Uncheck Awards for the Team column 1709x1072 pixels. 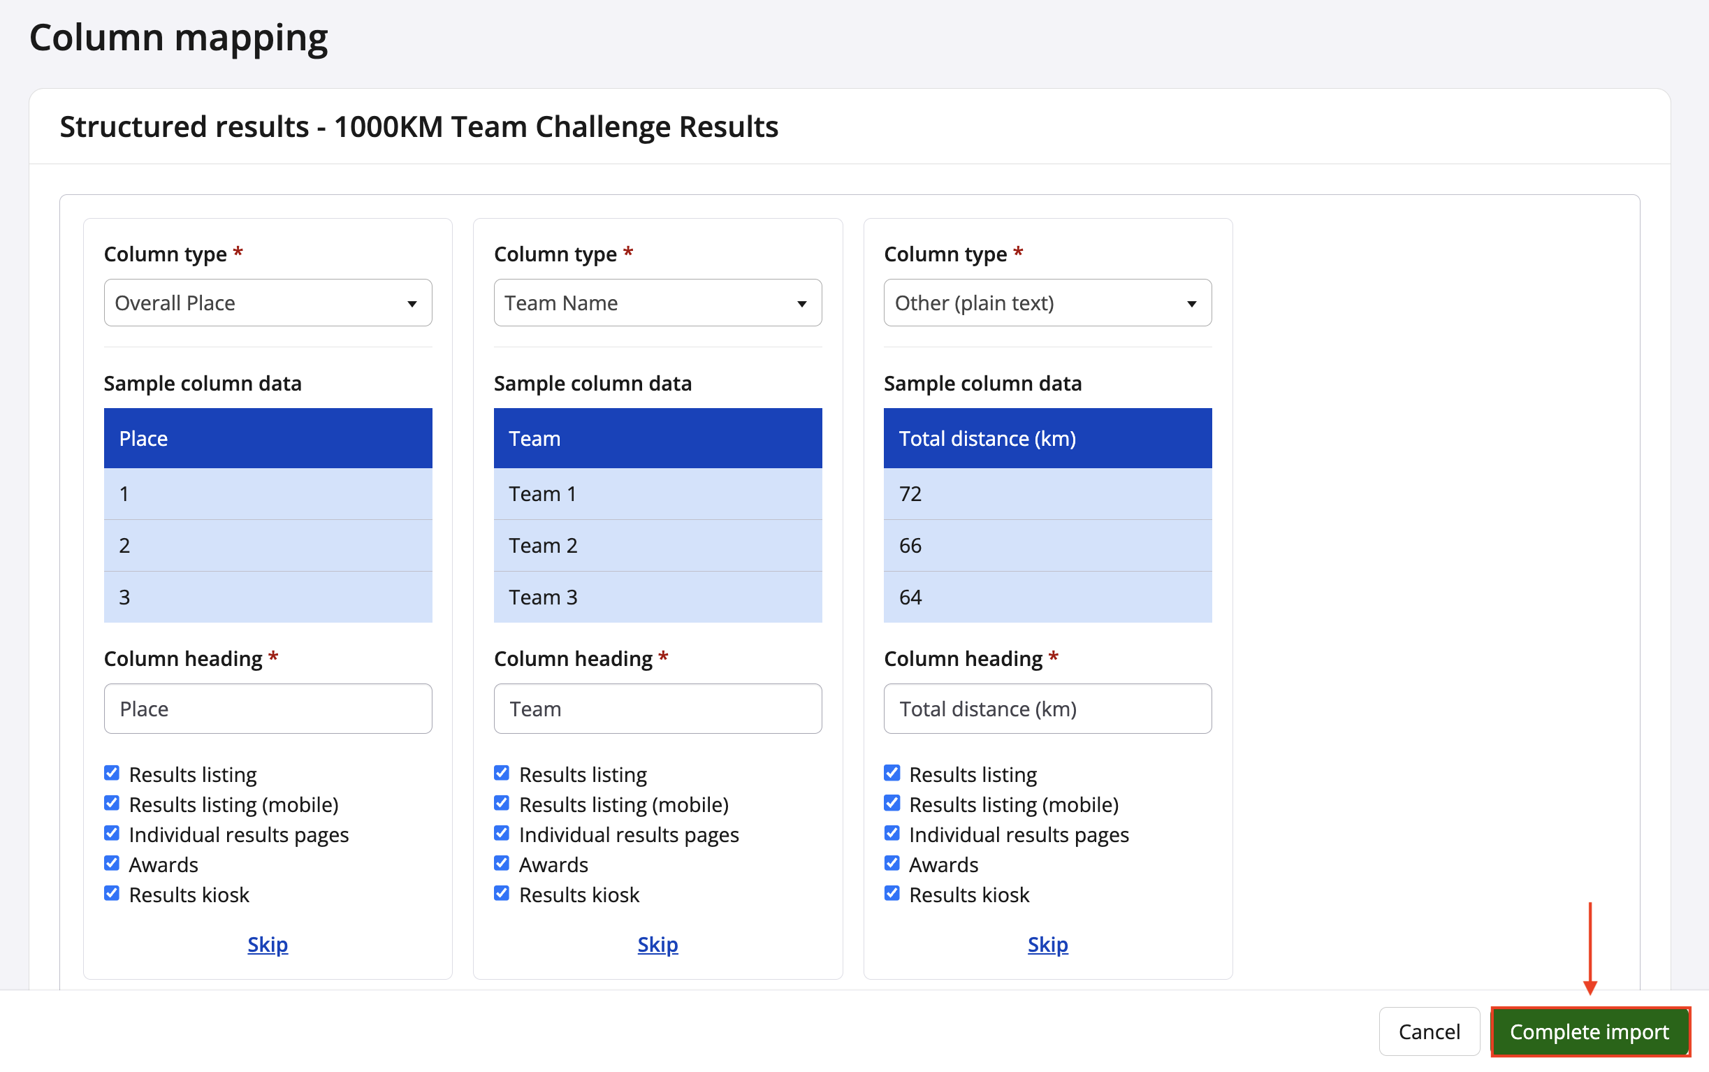(x=502, y=863)
